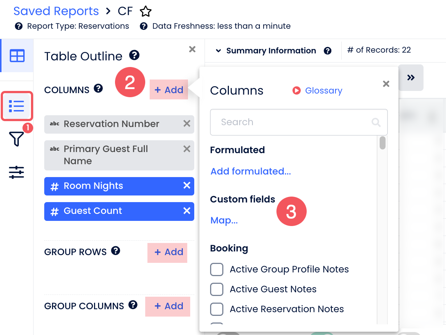Viewport: 446px width, 335px height.
Task: Check the Active Group Profile Notes box
Action: click(x=217, y=269)
